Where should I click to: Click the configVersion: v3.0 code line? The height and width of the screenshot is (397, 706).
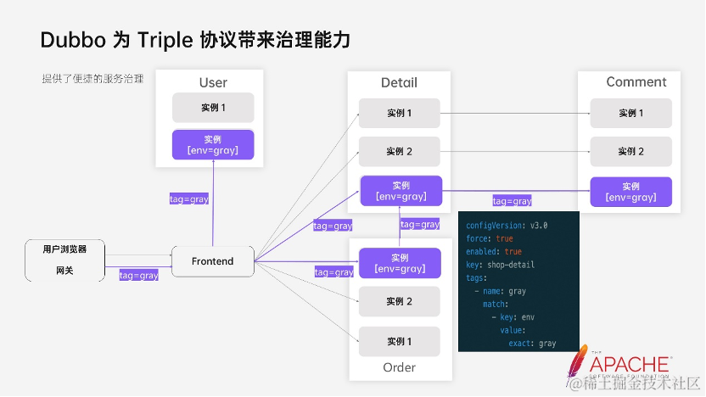[x=507, y=226]
